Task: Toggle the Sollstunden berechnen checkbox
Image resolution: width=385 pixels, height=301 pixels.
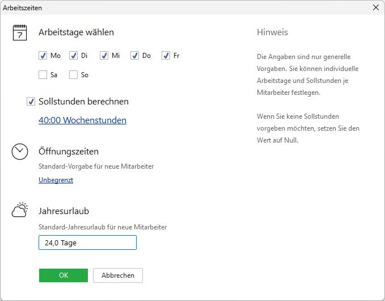Action: [x=31, y=102]
